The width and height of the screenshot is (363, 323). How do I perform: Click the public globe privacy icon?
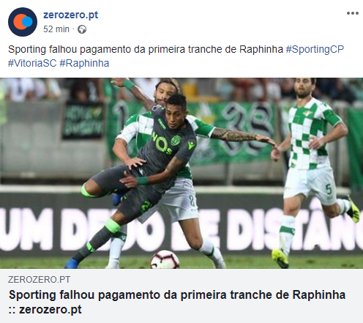82,29
